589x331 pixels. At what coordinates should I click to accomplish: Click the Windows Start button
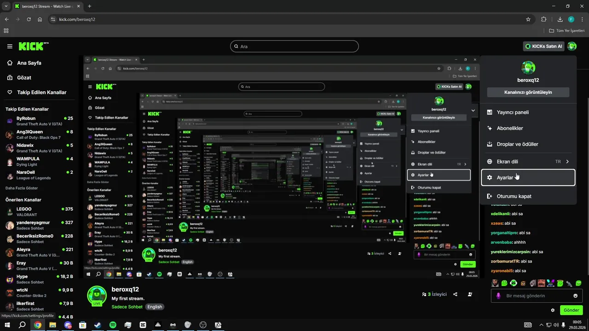coord(7,325)
